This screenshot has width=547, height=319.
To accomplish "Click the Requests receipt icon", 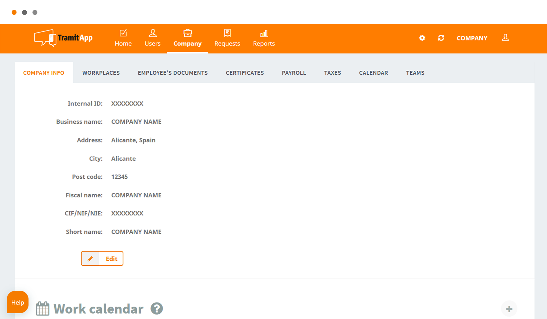I will pyautogui.click(x=227, y=33).
